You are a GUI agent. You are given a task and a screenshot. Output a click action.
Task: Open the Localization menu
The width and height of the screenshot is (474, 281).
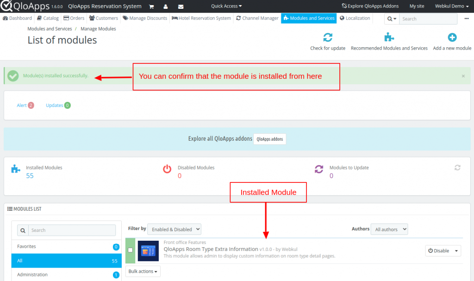click(355, 18)
